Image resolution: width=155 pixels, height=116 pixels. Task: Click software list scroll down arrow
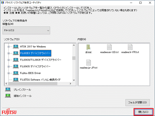coord(74,80)
